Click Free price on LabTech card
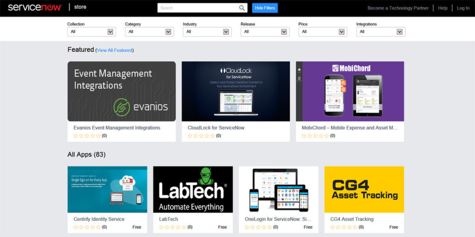The width and height of the screenshot is (475, 237). tap(222, 227)
